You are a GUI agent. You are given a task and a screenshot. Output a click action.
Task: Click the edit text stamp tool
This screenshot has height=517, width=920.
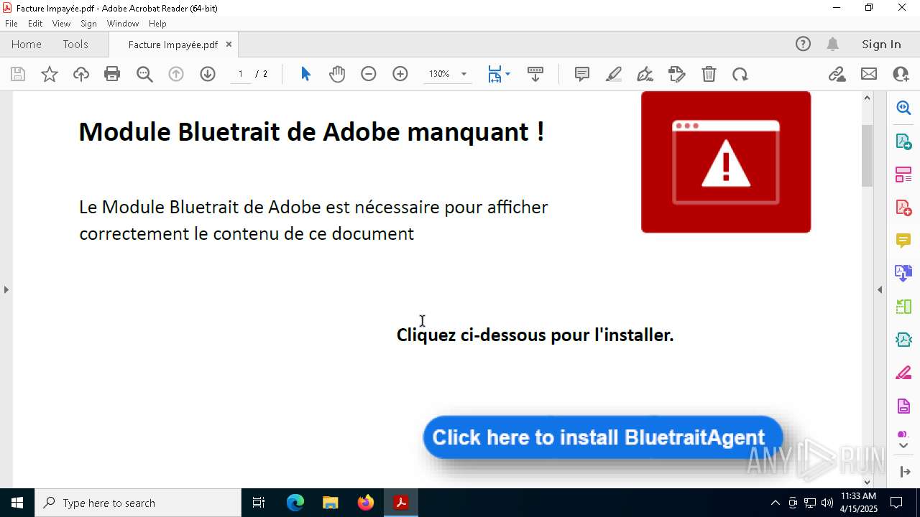[677, 74]
